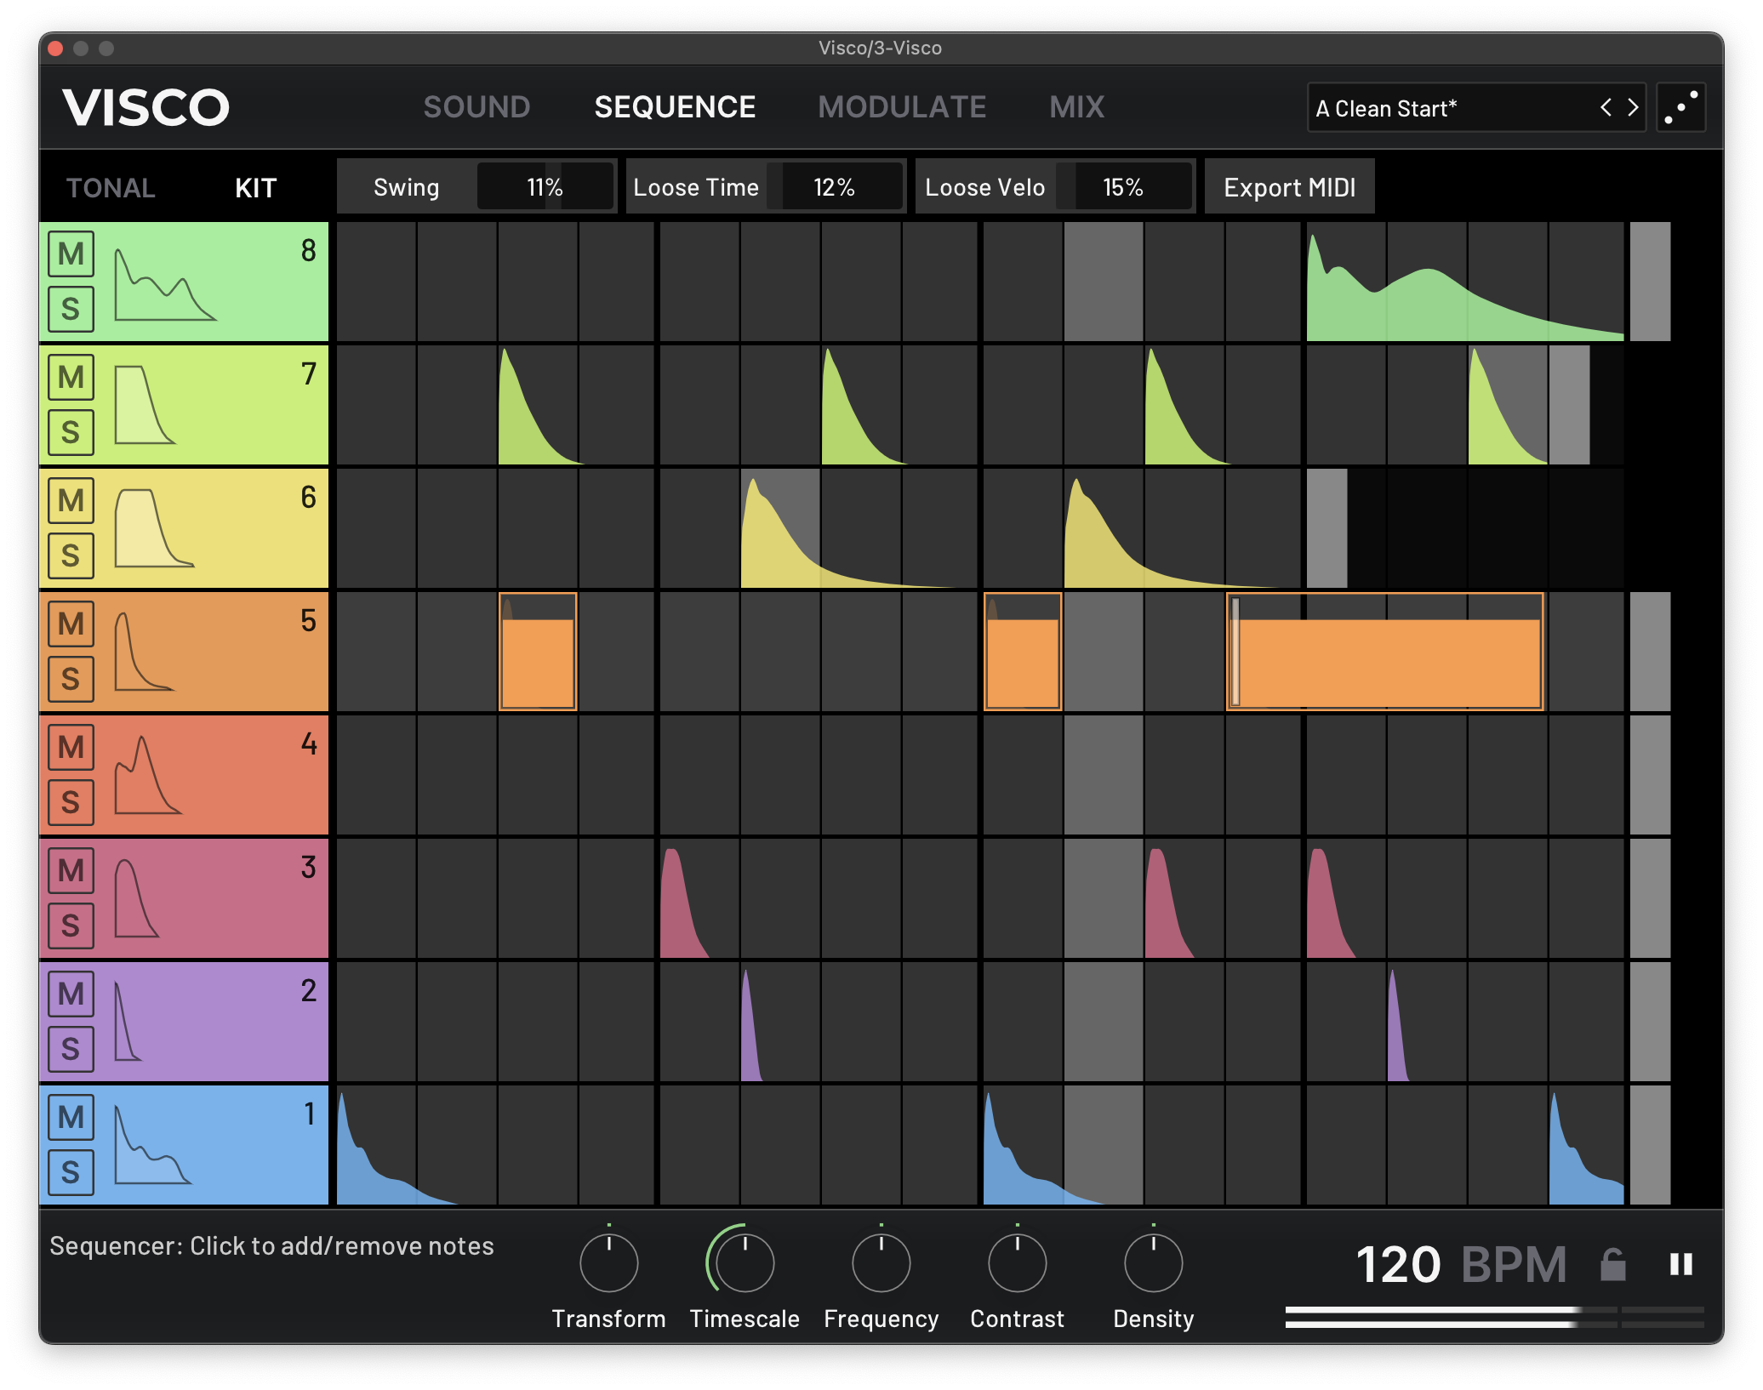Viewport: 1763px width, 1390px height.
Task: Click the Density knob
Action: pyautogui.click(x=1153, y=1262)
